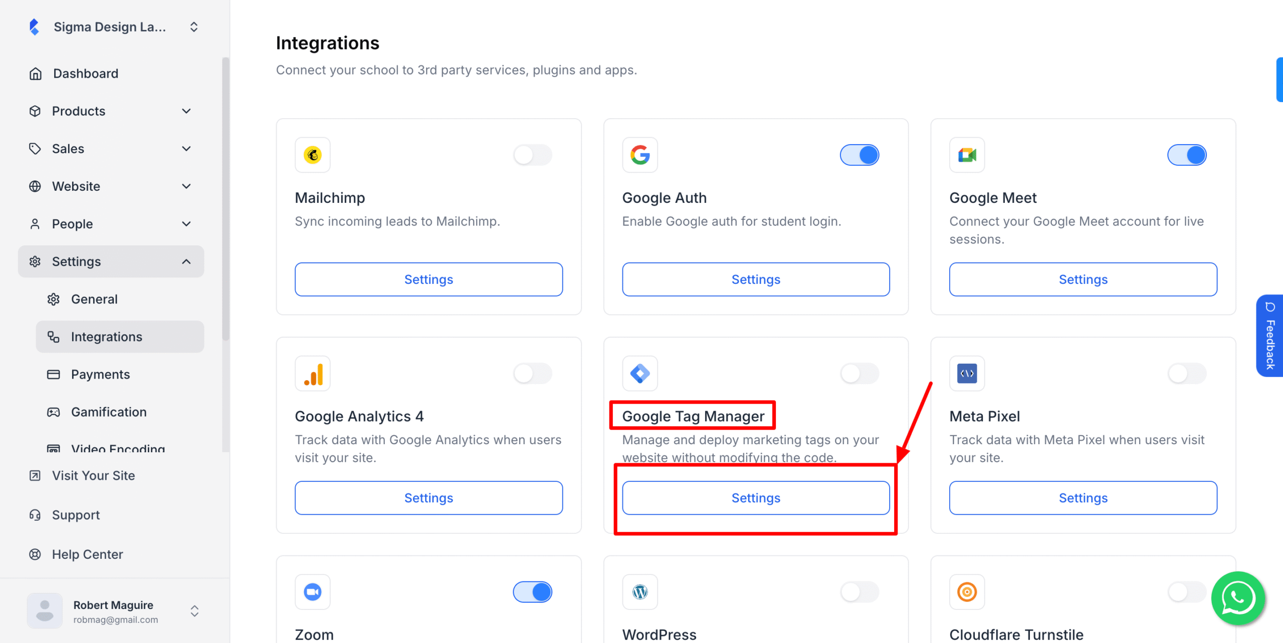Open Settings for Google Tag Manager

[756, 498]
